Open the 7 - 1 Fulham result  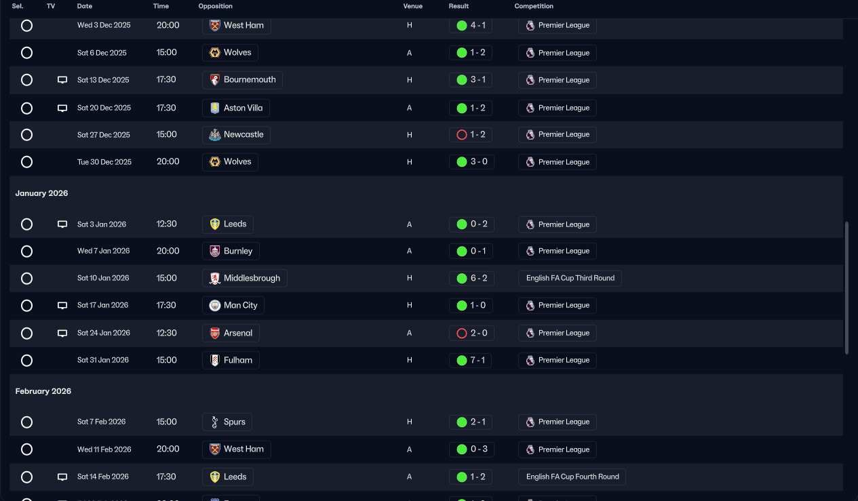click(471, 361)
